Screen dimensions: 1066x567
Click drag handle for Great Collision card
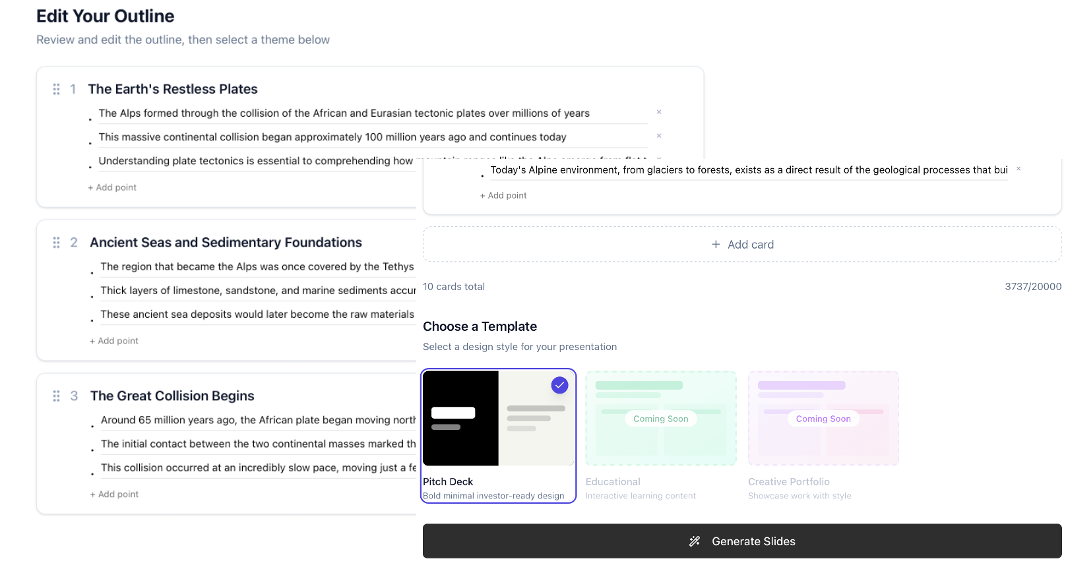(56, 396)
